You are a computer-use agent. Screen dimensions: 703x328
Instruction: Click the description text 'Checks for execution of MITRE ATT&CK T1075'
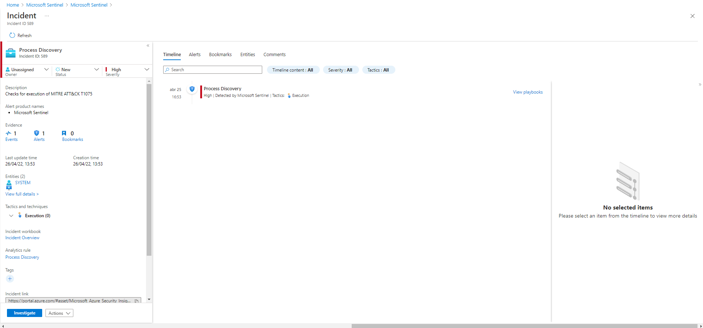49,94
